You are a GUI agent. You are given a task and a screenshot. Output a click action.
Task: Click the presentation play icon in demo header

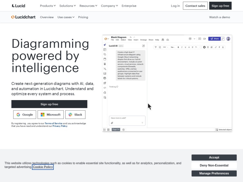(x=200, y=39)
